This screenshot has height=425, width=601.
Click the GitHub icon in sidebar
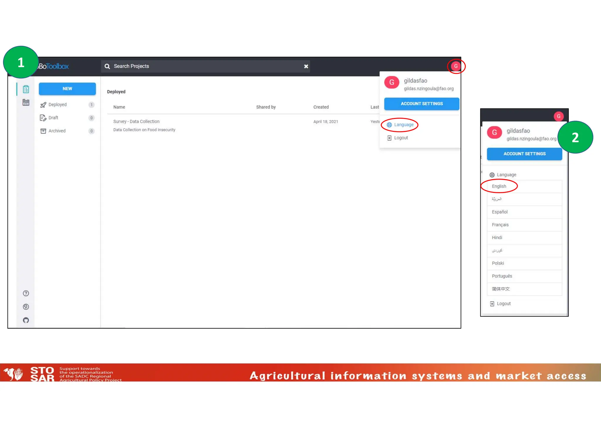(x=26, y=320)
